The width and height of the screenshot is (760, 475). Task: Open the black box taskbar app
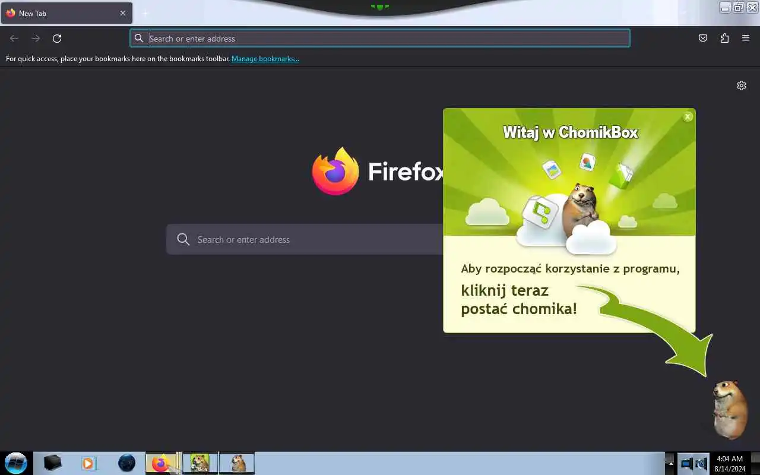click(x=52, y=463)
